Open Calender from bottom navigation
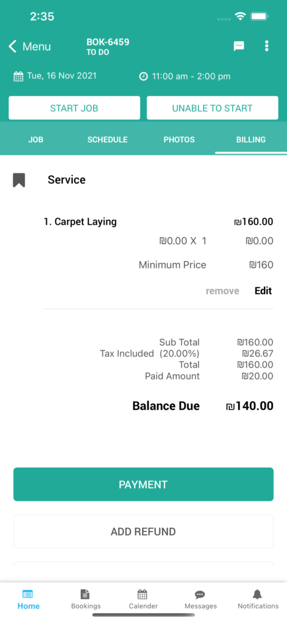The image size is (287, 622). (143, 600)
